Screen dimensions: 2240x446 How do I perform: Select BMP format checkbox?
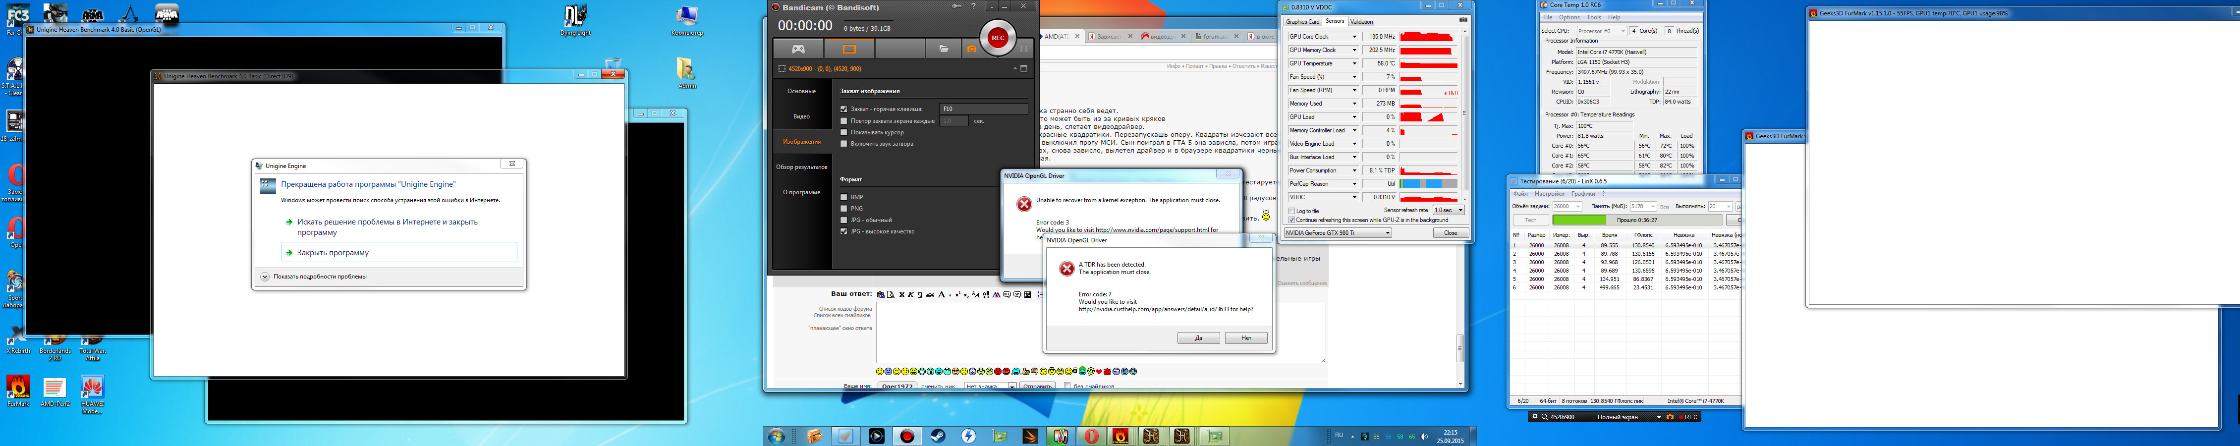coord(843,196)
